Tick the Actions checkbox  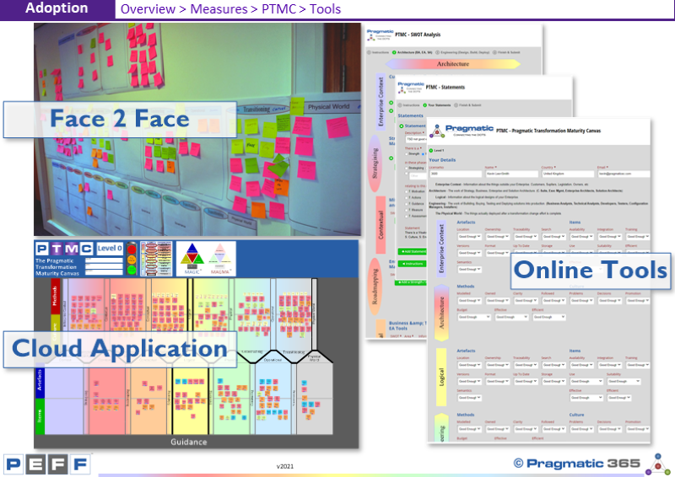[407, 197]
